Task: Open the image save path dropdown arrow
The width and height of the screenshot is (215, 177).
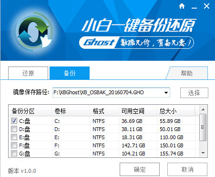Action: 166,93
